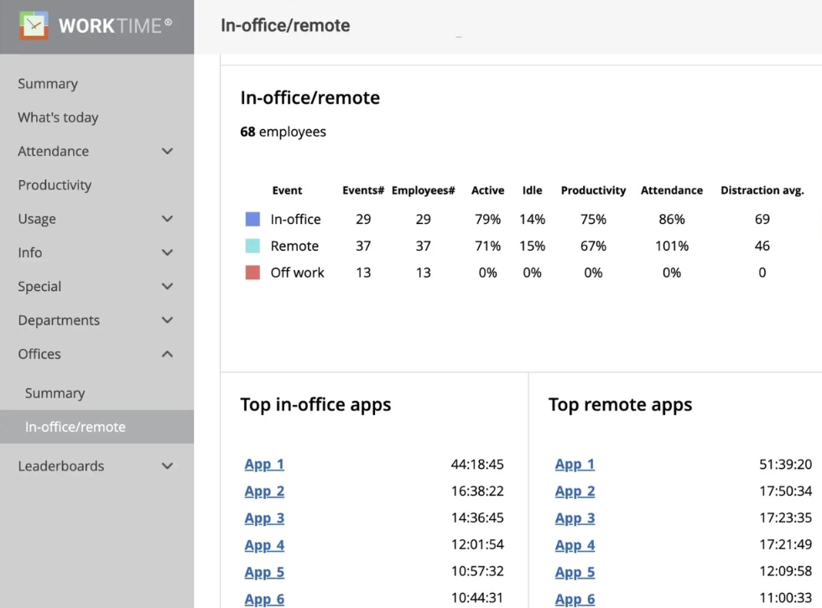Select Departments in the sidebar

[59, 320]
